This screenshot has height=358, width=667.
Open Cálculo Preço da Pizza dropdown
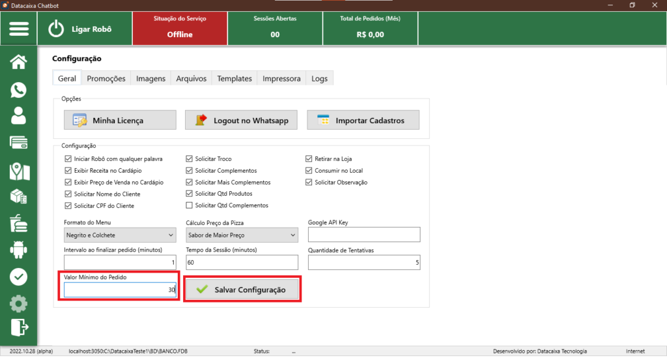click(242, 235)
